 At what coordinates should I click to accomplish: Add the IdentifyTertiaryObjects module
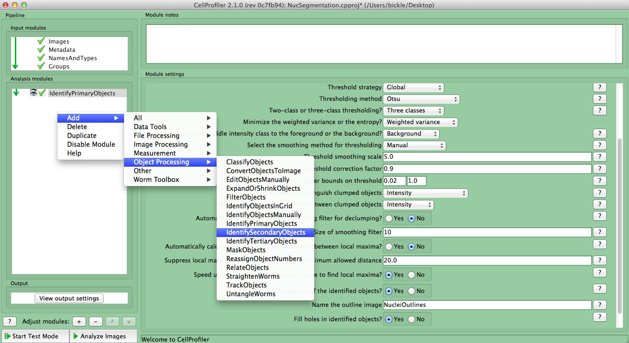coord(266,241)
